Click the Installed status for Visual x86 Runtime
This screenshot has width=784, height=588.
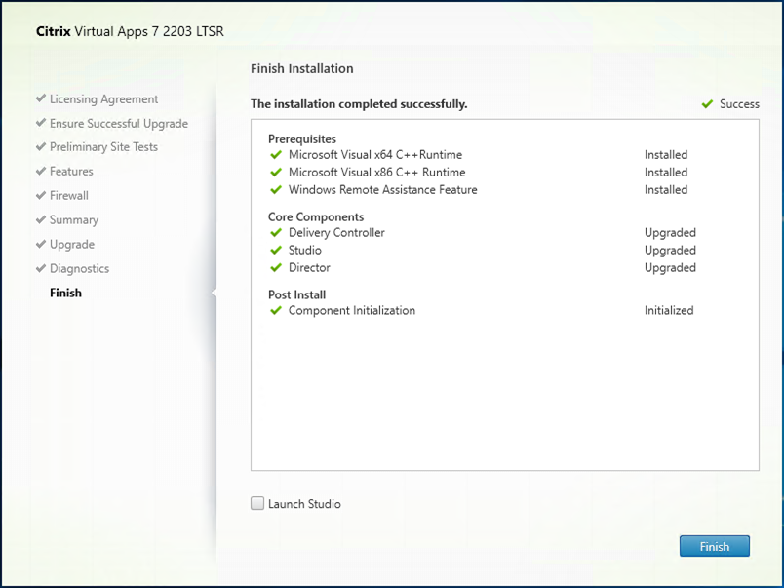pyautogui.click(x=665, y=172)
